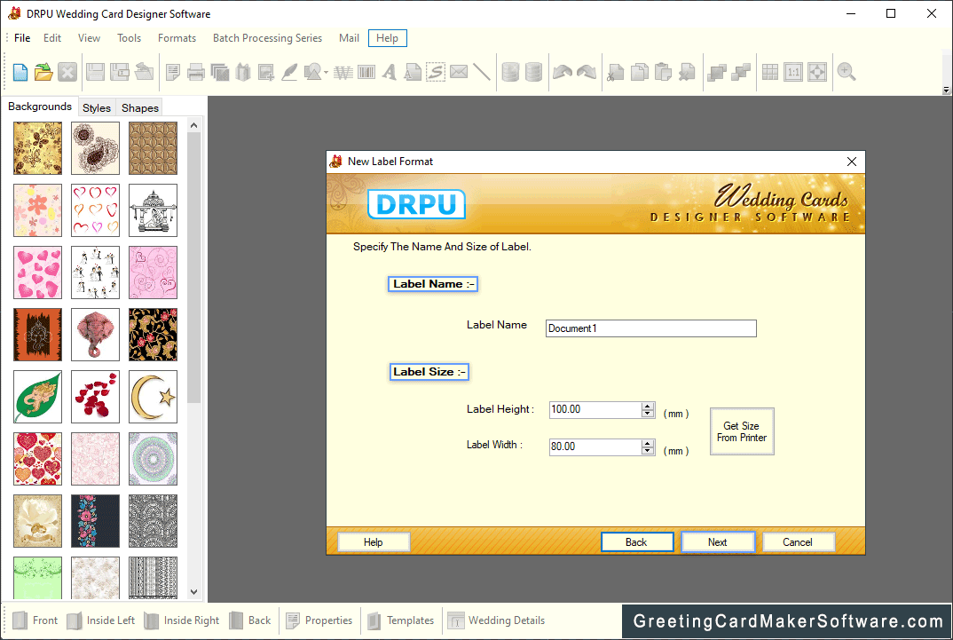Screen dimensions: 953x640
Task: Click the Copy pages toolbar icon
Action: [x=640, y=72]
